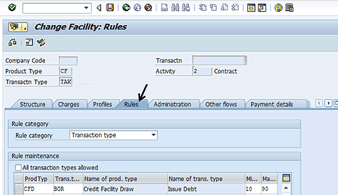
Task: Click the green Back arrow icon
Action: 127,8
